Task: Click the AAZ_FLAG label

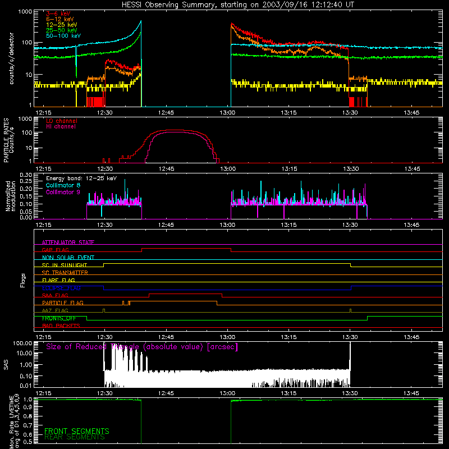Action: coord(55,310)
